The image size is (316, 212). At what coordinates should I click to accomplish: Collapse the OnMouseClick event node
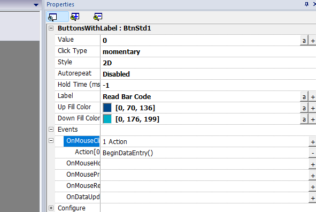[51, 141]
